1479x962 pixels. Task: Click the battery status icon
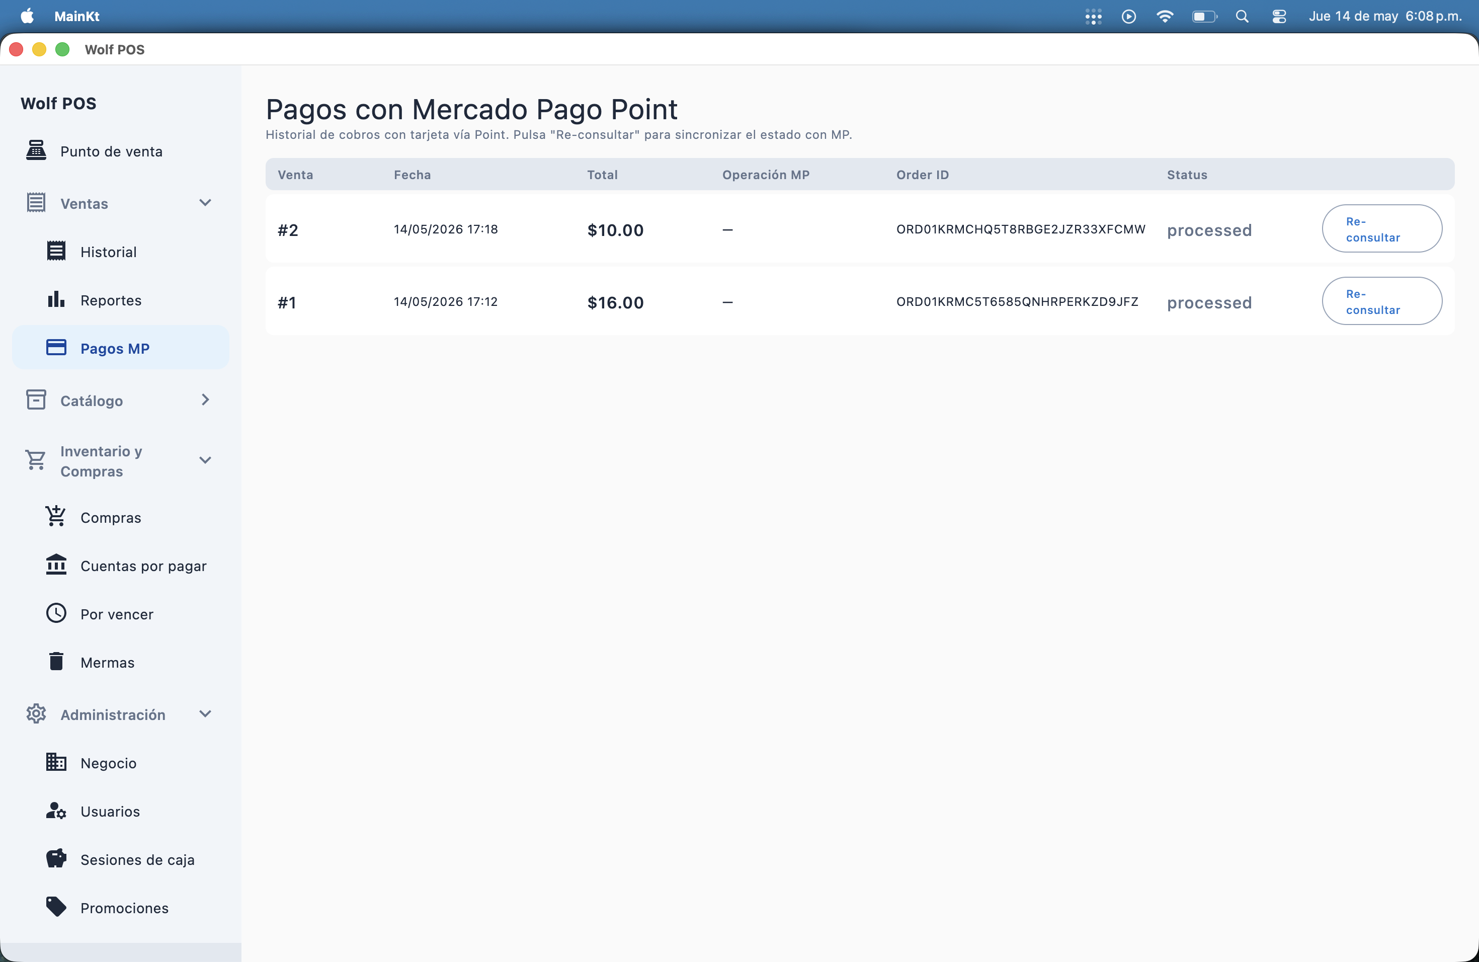click(1204, 17)
